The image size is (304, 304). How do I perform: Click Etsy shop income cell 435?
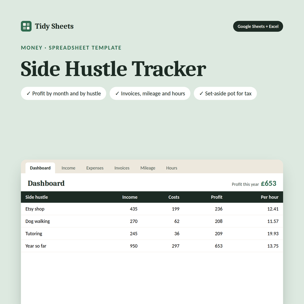(x=134, y=209)
